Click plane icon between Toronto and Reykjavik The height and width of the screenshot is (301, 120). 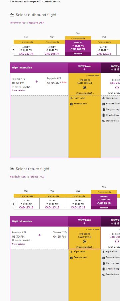(37, 82)
